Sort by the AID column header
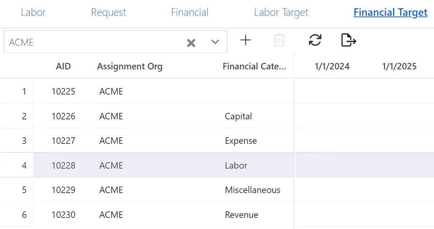Screen dimensions: 434x229 click(x=63, y=66)
